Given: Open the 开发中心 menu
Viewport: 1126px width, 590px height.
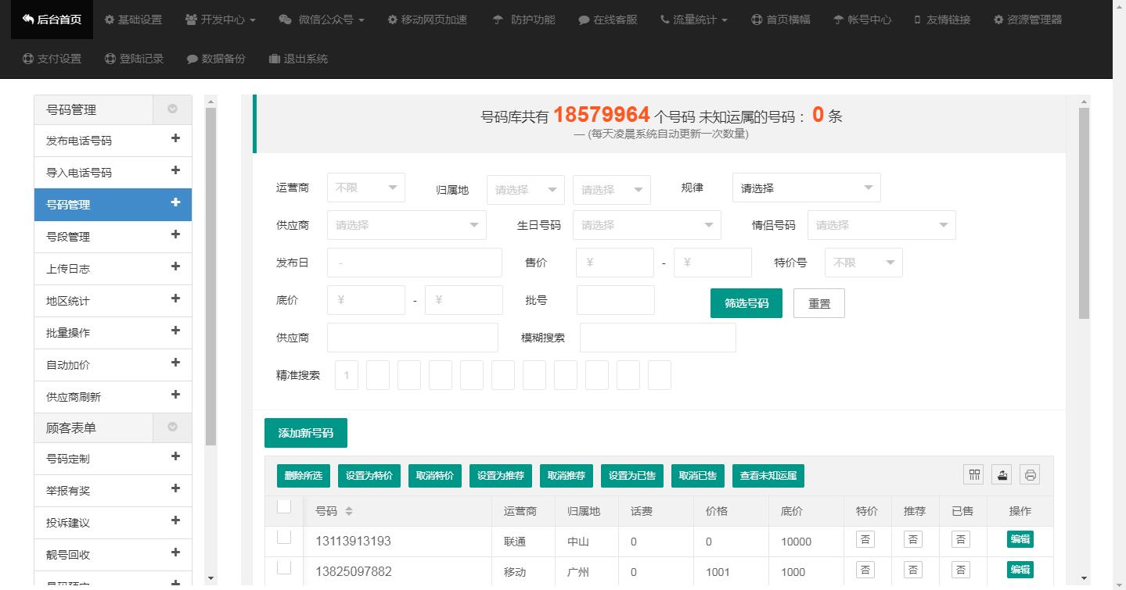Looking at the screenshot, I should (221, 20).
